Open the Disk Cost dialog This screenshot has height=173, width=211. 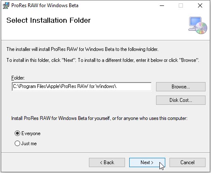(181, 100)
